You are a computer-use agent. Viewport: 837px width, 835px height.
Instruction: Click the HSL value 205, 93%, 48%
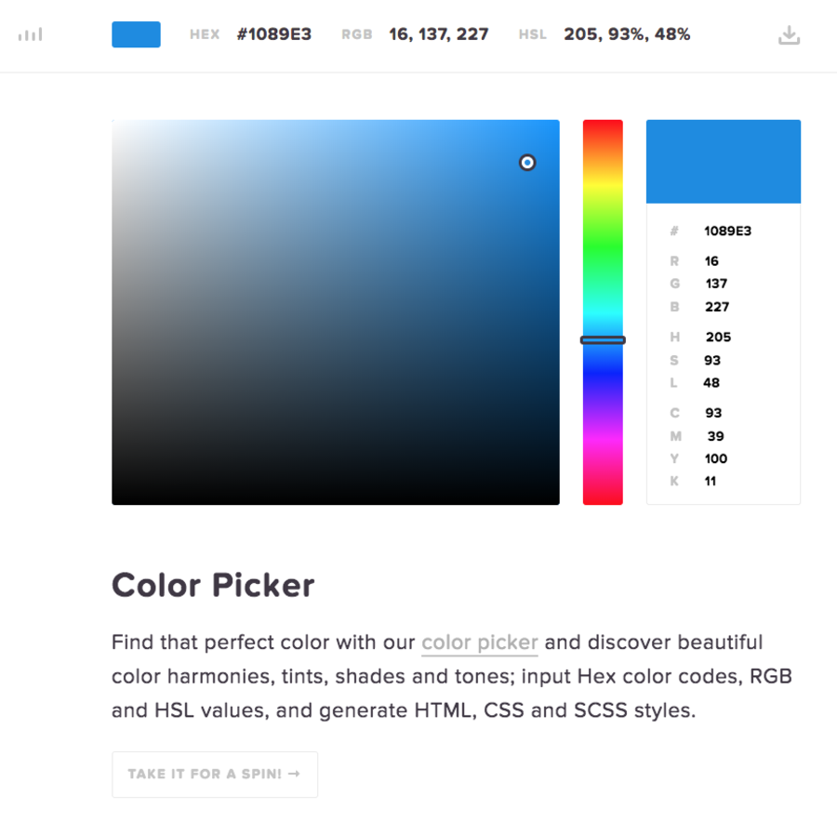coord(627,34)
